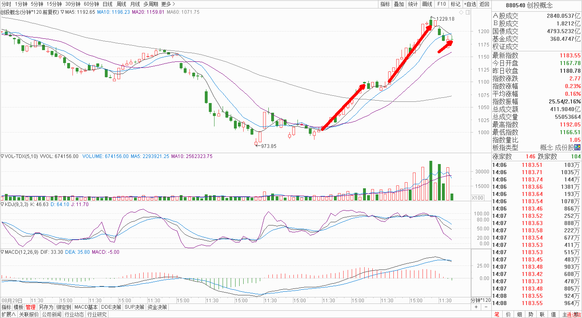Click the 今日开盘 value 1167.78
This screenshot has height=318, width=582.
pos(570,63)
